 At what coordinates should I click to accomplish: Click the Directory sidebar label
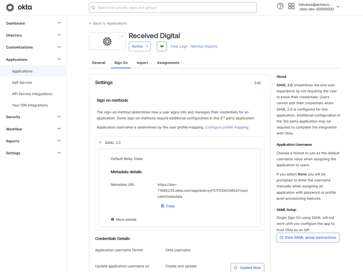[x=14, y=35]
